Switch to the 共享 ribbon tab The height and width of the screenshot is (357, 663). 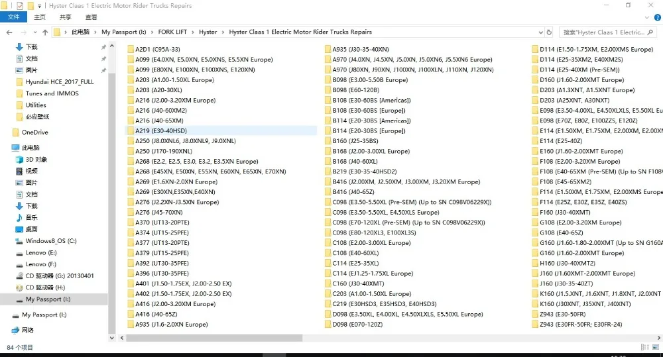66,17
